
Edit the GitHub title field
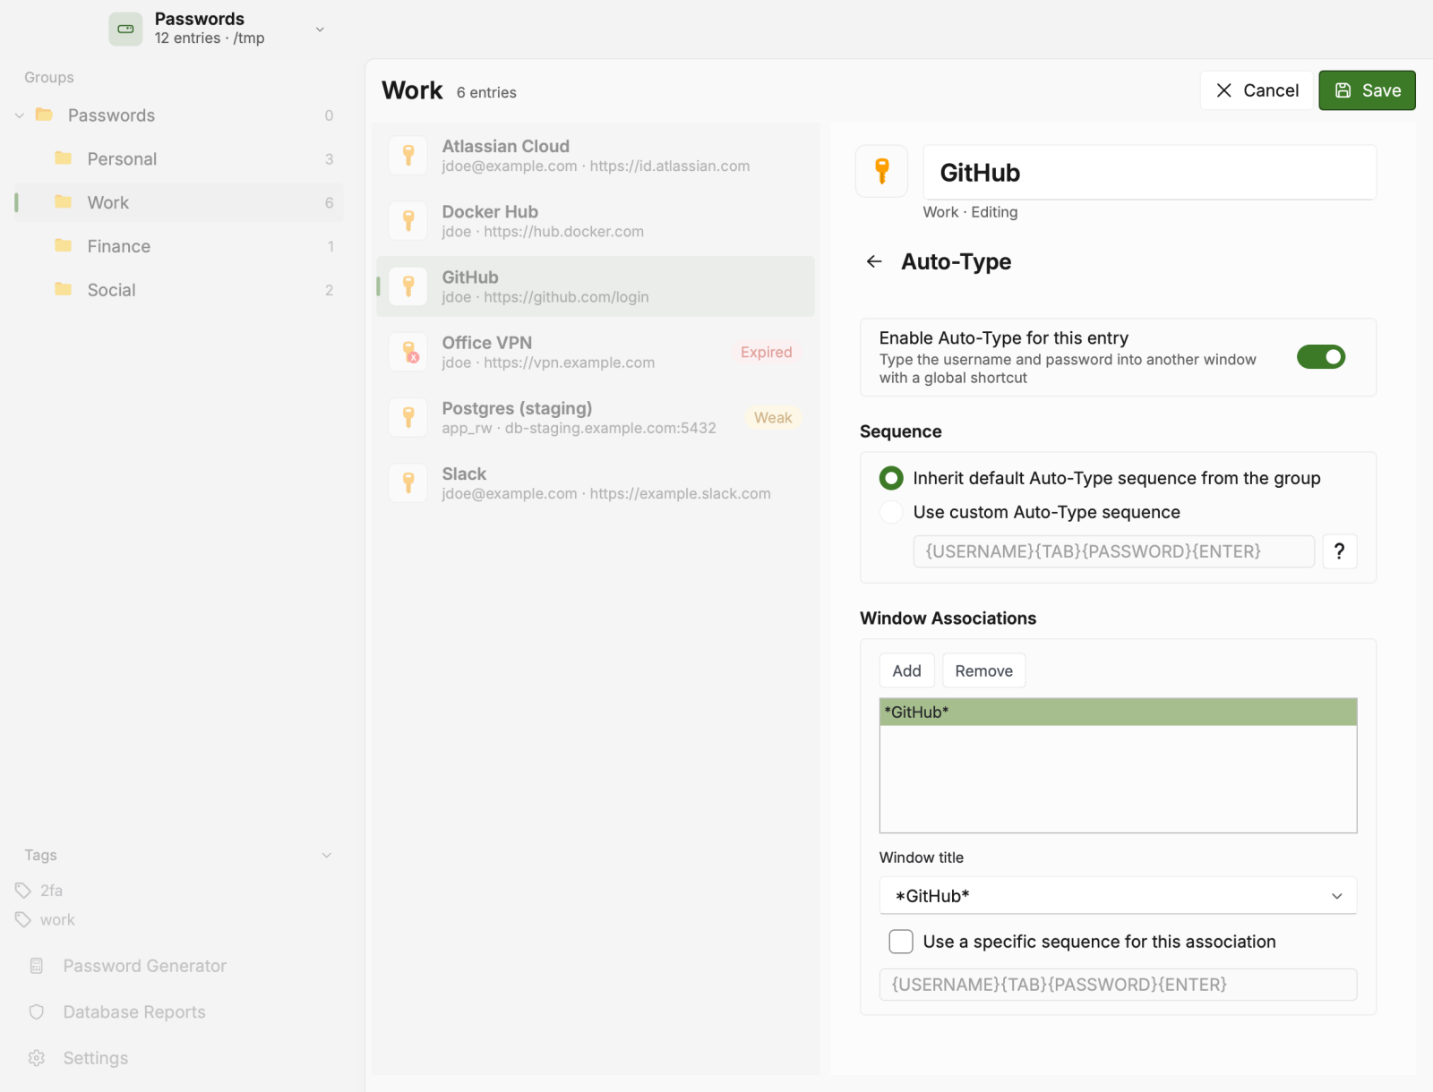pos(1149,173)
